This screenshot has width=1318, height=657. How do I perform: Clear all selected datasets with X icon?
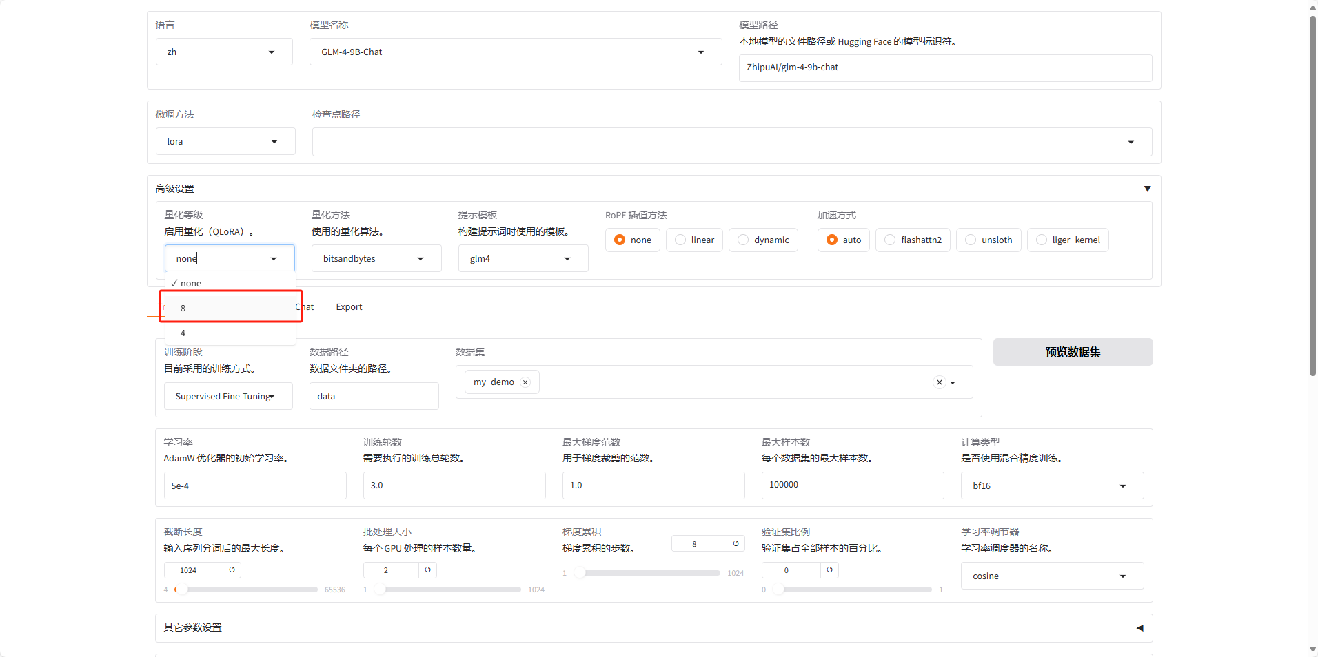click(939, 382)
